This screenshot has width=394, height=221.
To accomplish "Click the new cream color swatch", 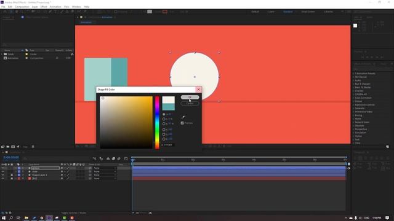I will click(168, 100).
